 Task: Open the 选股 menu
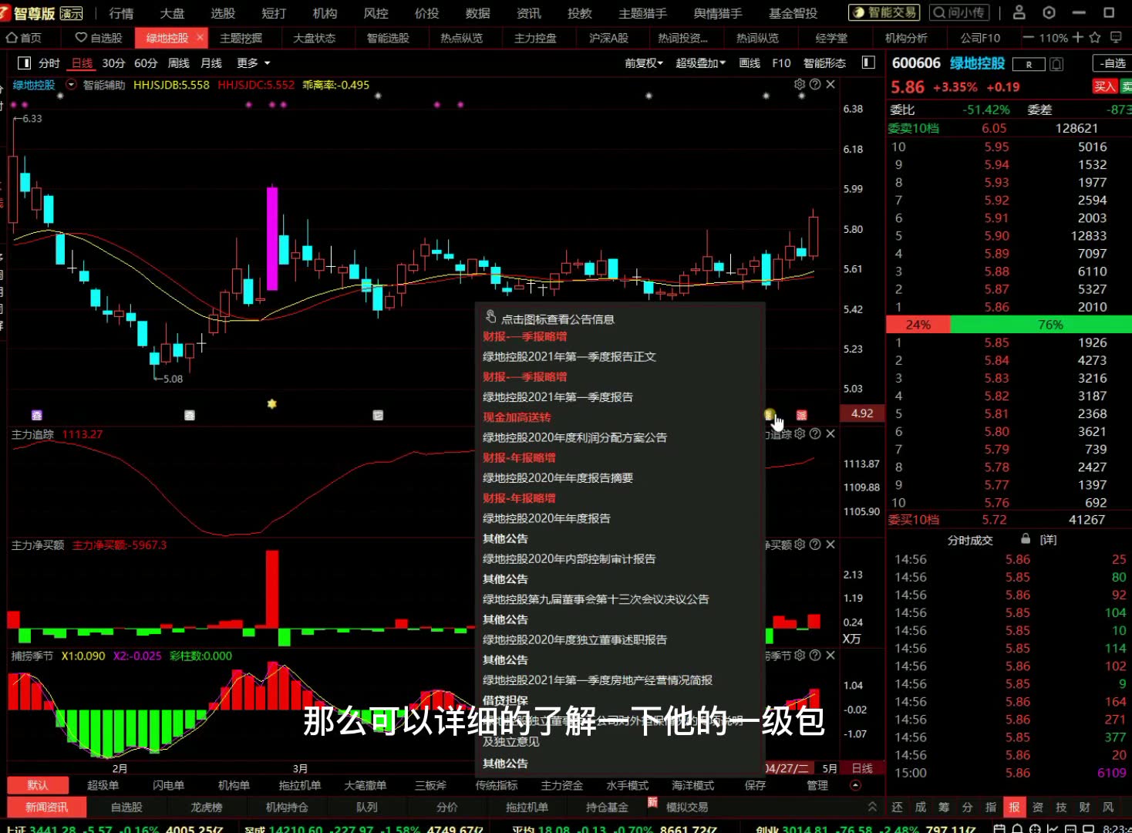[x=223, y=13]
